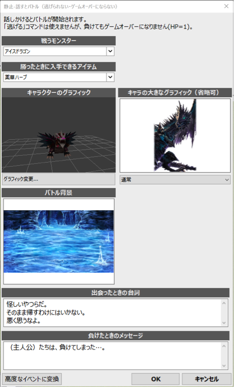Click inside the 出会ったときの台詞 text box
The height and width of the screenshot is (387, 234).
pos(112,313)
